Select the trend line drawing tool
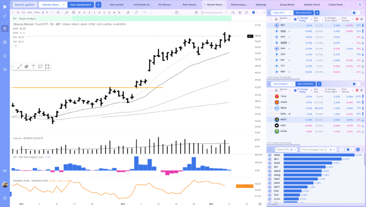The width and height of the screenshot is (366, 207). pyautogui.click(x=20, y=67)
